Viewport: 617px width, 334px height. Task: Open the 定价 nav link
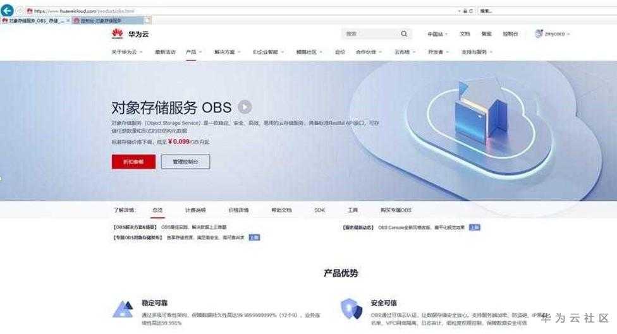point(340,52)
